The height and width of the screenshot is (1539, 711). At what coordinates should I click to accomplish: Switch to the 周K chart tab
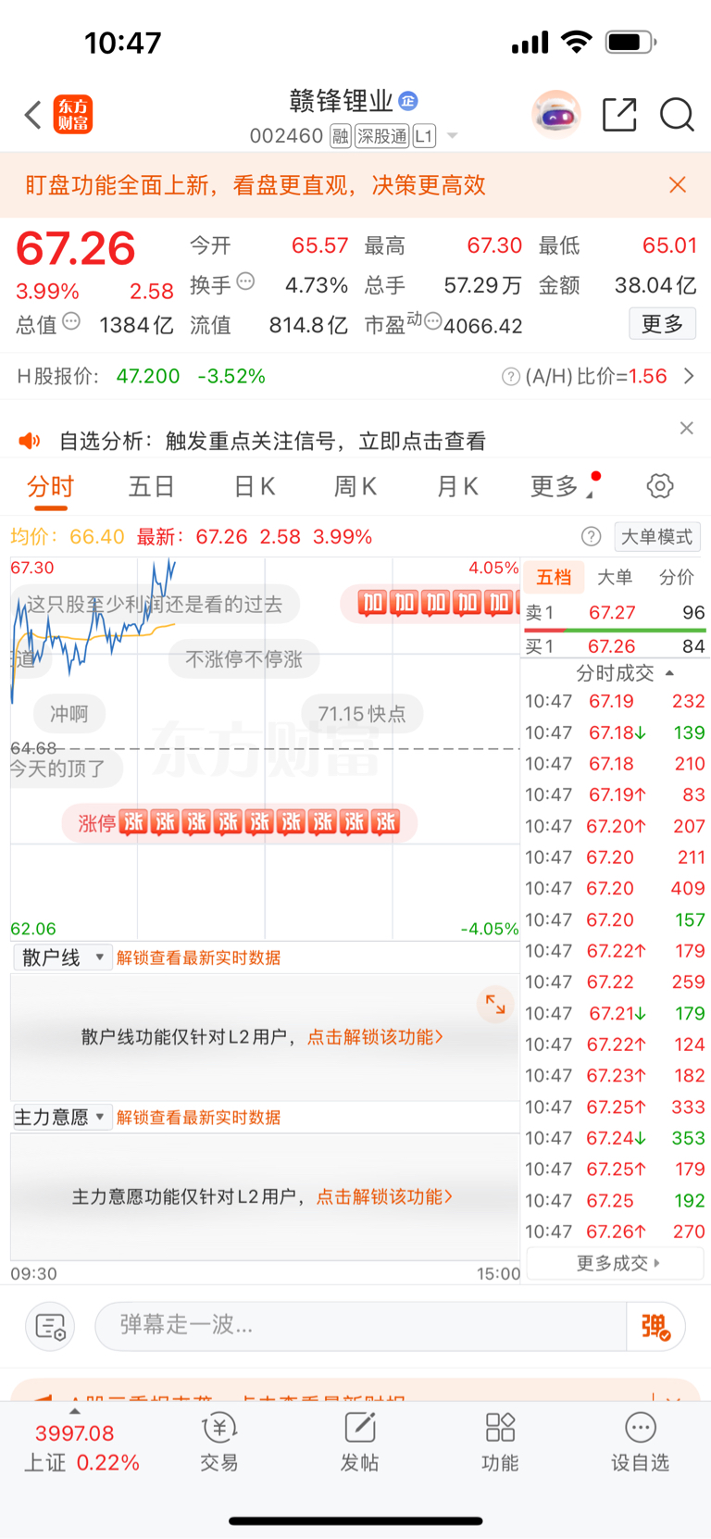(355, 486)
